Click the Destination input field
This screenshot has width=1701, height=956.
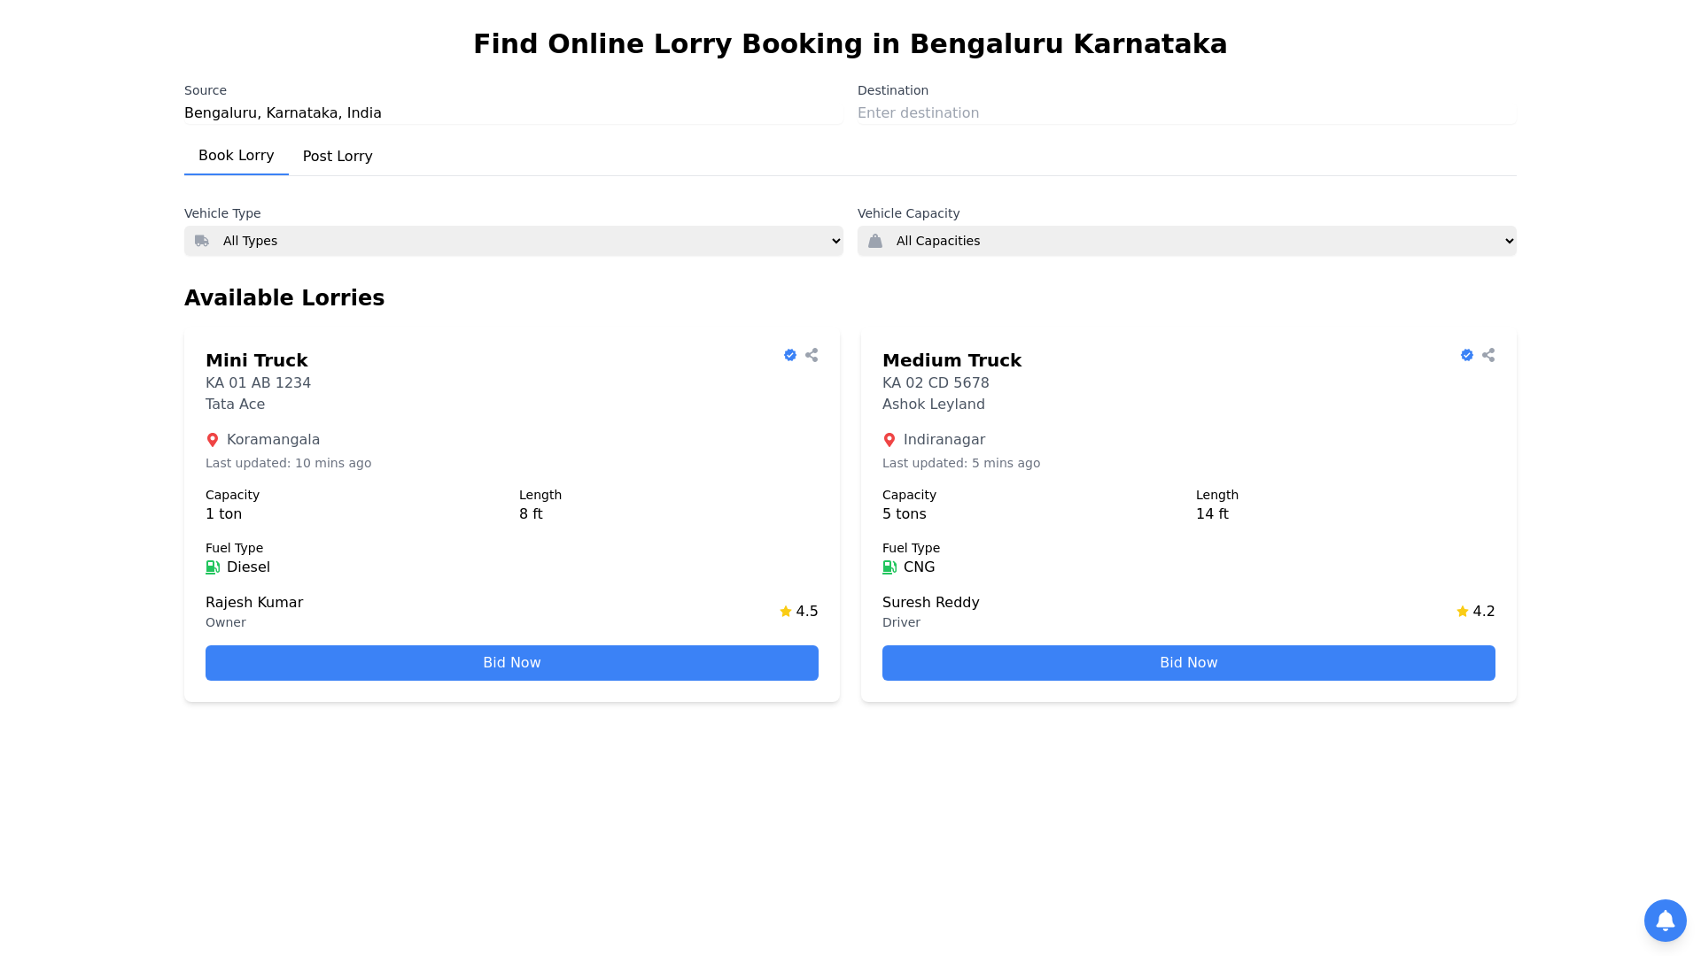point(1187,113)
